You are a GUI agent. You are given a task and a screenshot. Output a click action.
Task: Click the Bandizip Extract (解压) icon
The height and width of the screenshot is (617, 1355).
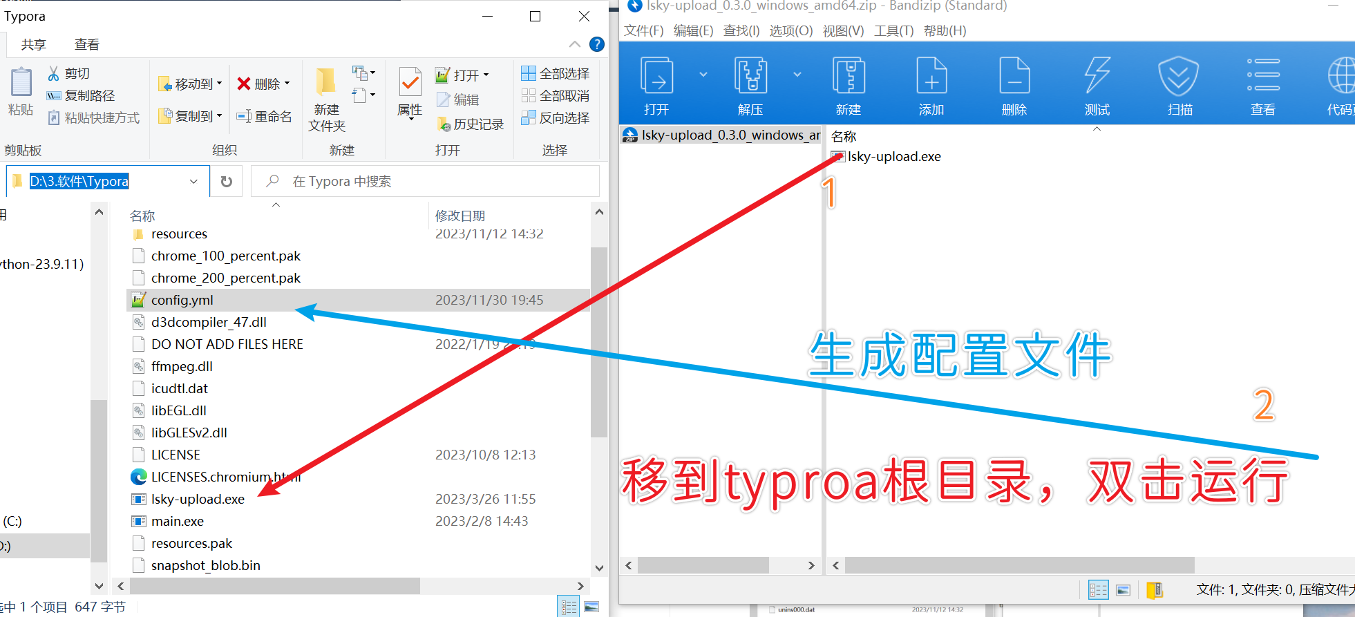tap(750, 76)
